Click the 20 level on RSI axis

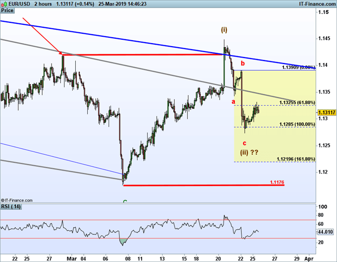[321, 243]
